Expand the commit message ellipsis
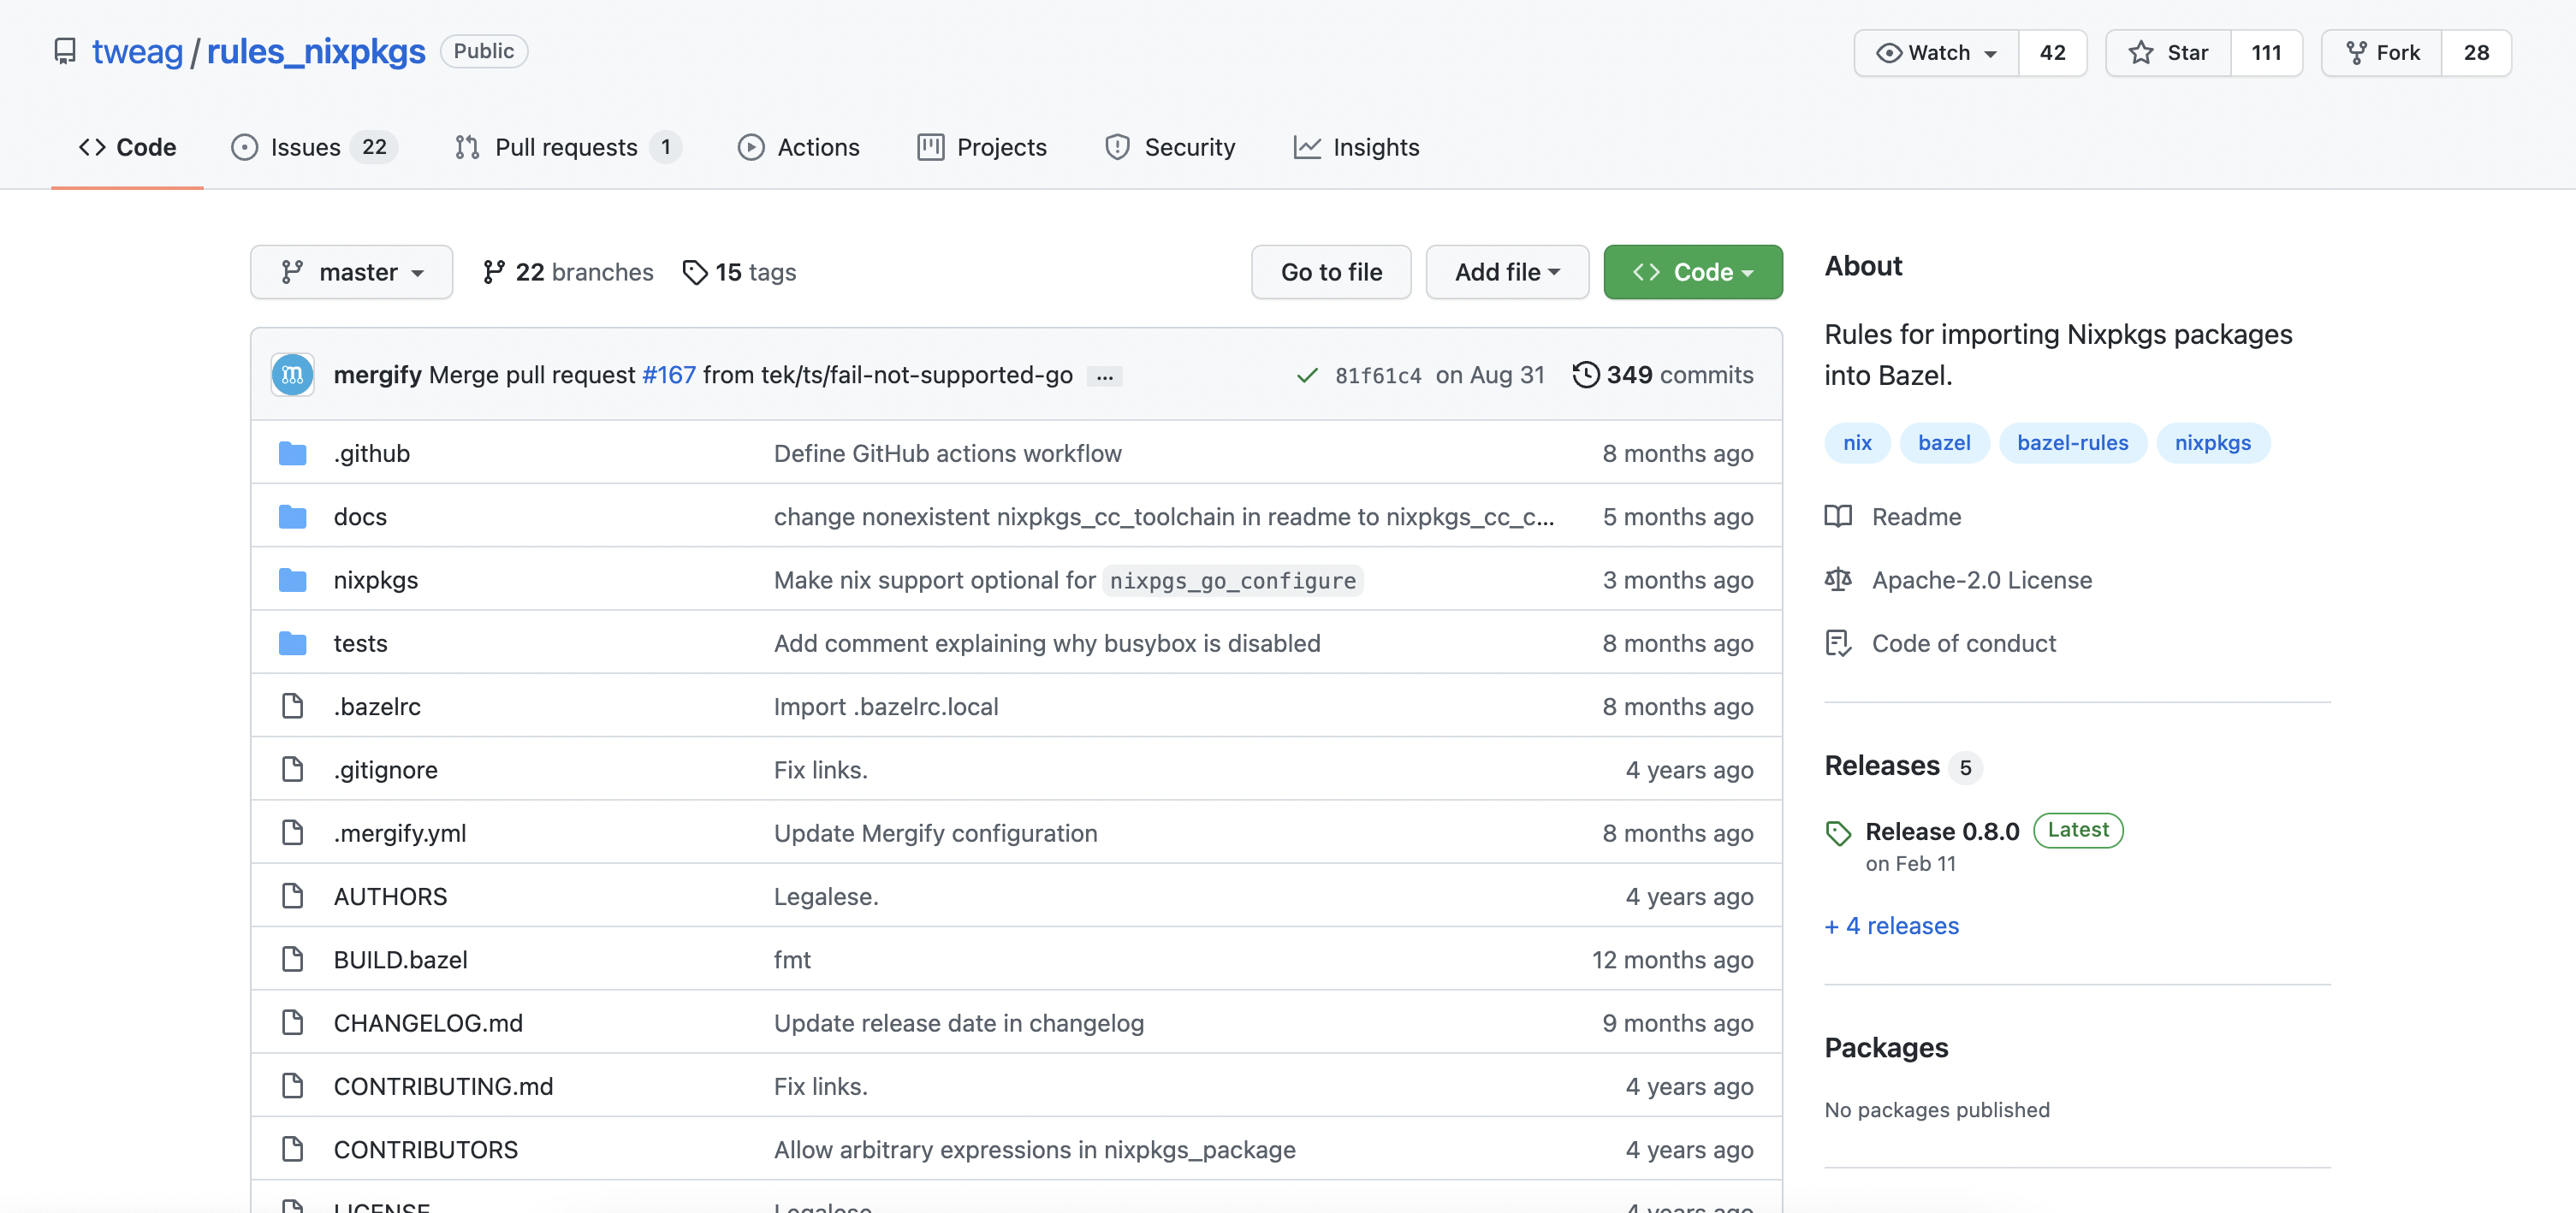The image size is (2576, 1213). pos(1104,376)
